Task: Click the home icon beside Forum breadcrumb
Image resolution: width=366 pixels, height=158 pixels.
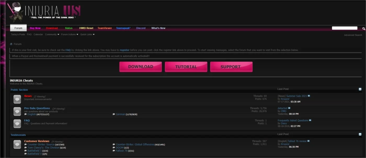Action: pyautogui.click(x=11, y=44)
